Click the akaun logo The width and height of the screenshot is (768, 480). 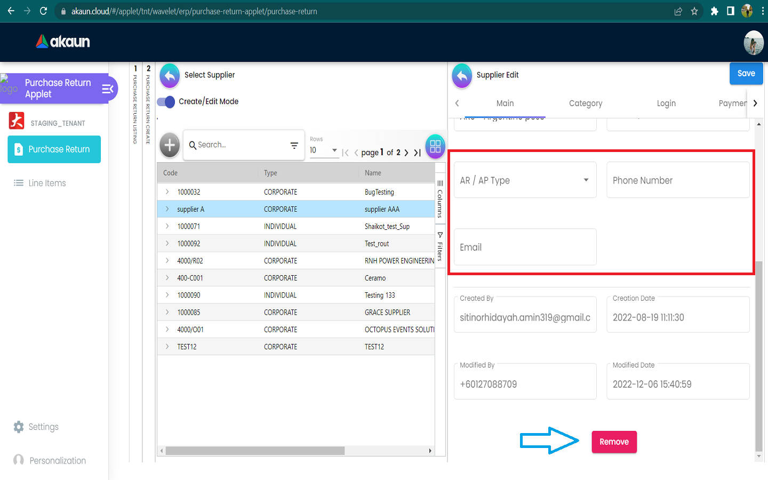63,42
